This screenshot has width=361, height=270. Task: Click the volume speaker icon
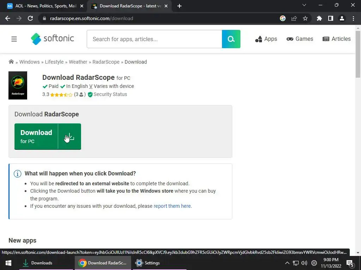304,263
